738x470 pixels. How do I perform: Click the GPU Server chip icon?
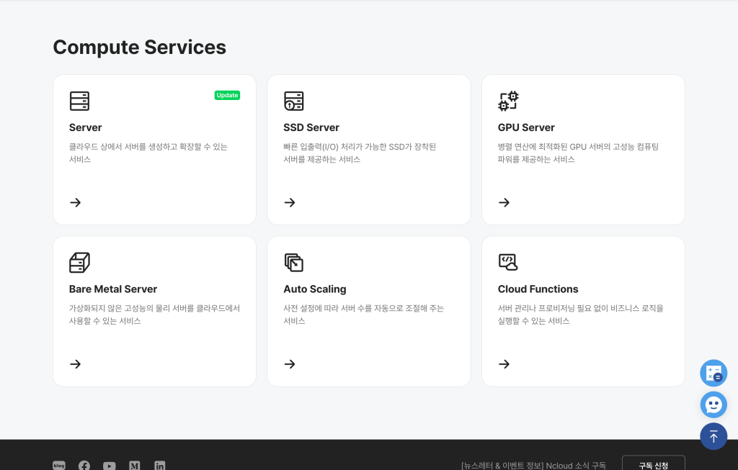508,101
